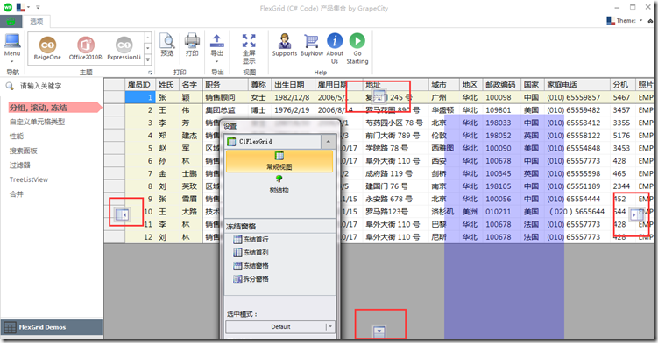Click the left-edge panel dock button
The width and height of the screenshot is (658, 343).
click(x=122, y=214)
